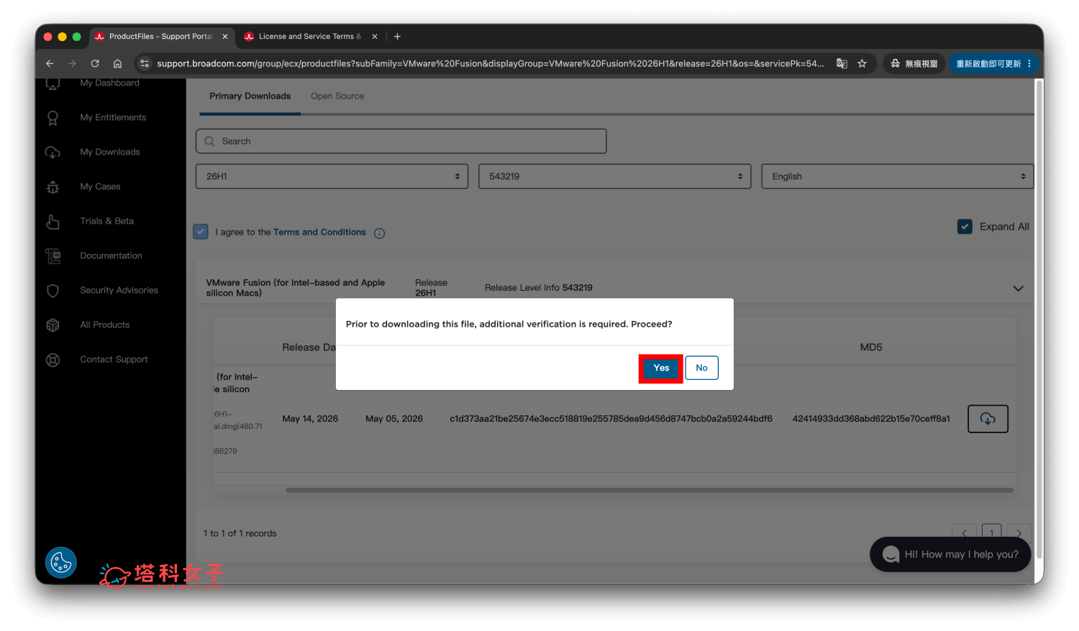The width and height of the screenshot is (1079, 631).
Task: Open the 26H1 release dropdown
Action: [332, 176]
